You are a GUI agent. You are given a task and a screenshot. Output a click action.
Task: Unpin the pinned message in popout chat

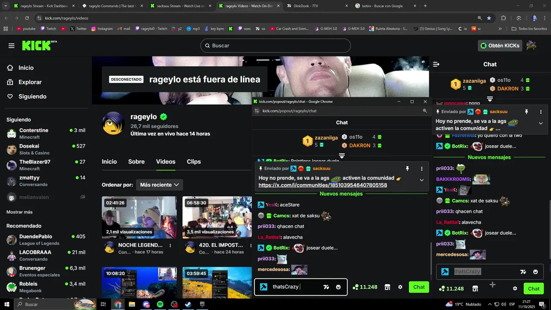tap(408, 169)
